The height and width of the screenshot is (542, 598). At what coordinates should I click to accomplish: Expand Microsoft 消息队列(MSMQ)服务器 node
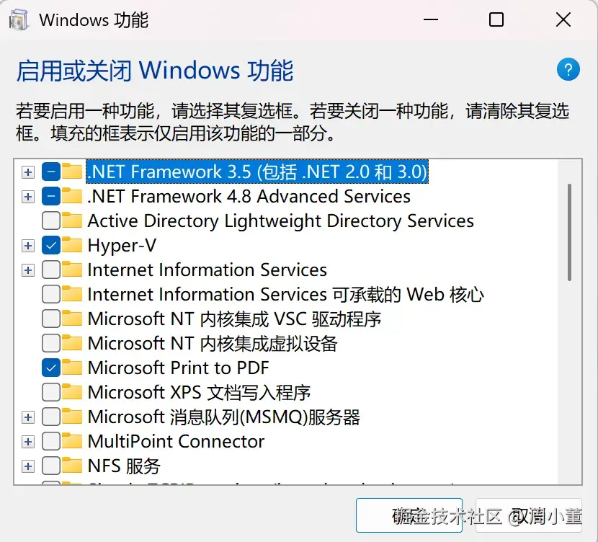tap(27, 417)
